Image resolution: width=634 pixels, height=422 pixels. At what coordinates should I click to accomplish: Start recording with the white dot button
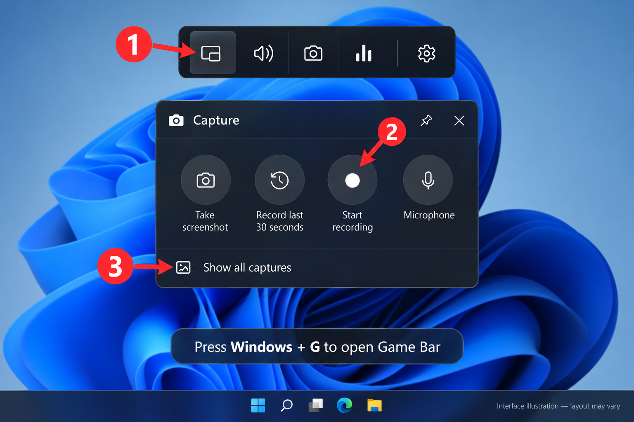(x=352, y=180)
